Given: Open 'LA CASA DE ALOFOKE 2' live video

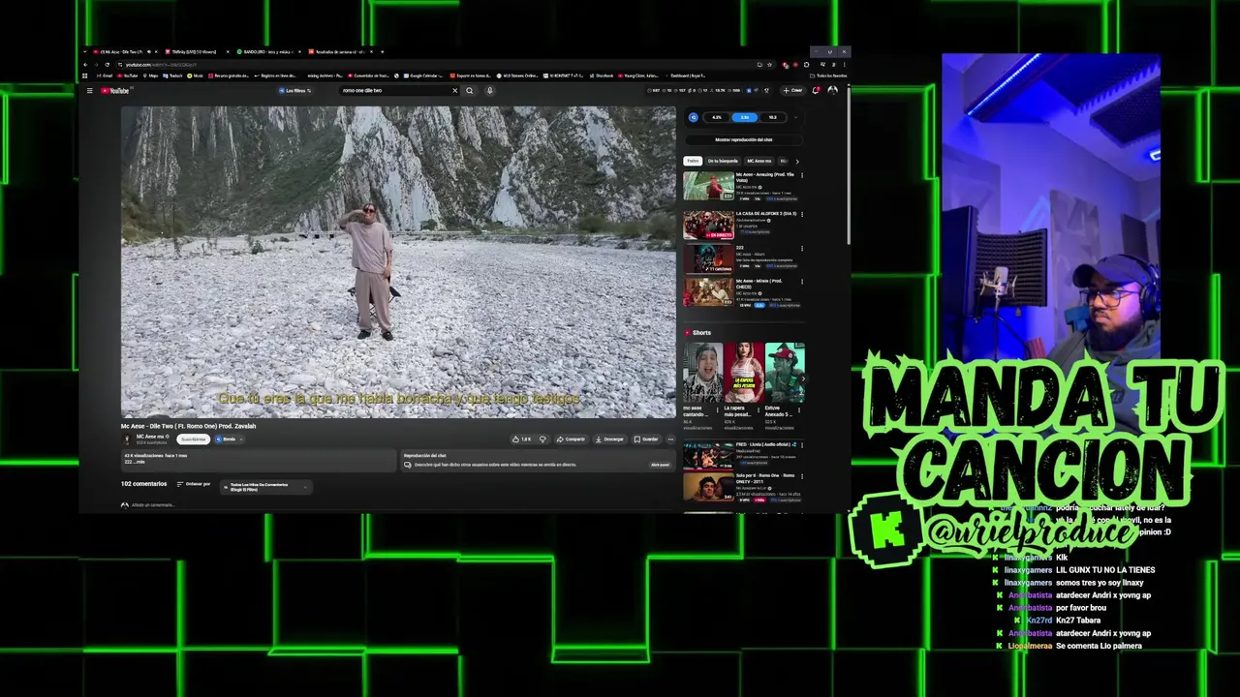Looking at the screenshot, I should click(709, 226).
